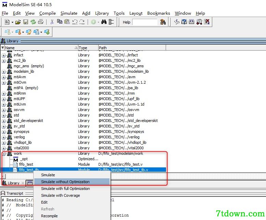Choose Recompile from the context menu
The height and width of the screenshot is (220, 266).
pos(72,216)
